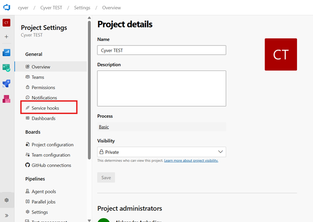Open the Visibility dropdown showing Private
This screenshot has height=222, width=313.
click(161, 152)
